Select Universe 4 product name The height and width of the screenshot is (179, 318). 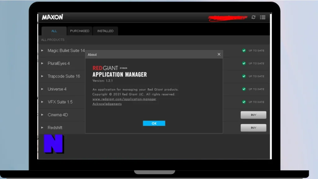pos(57,89)
